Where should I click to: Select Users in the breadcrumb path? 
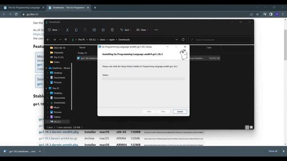pyautogui.click(x=103, y=40)
